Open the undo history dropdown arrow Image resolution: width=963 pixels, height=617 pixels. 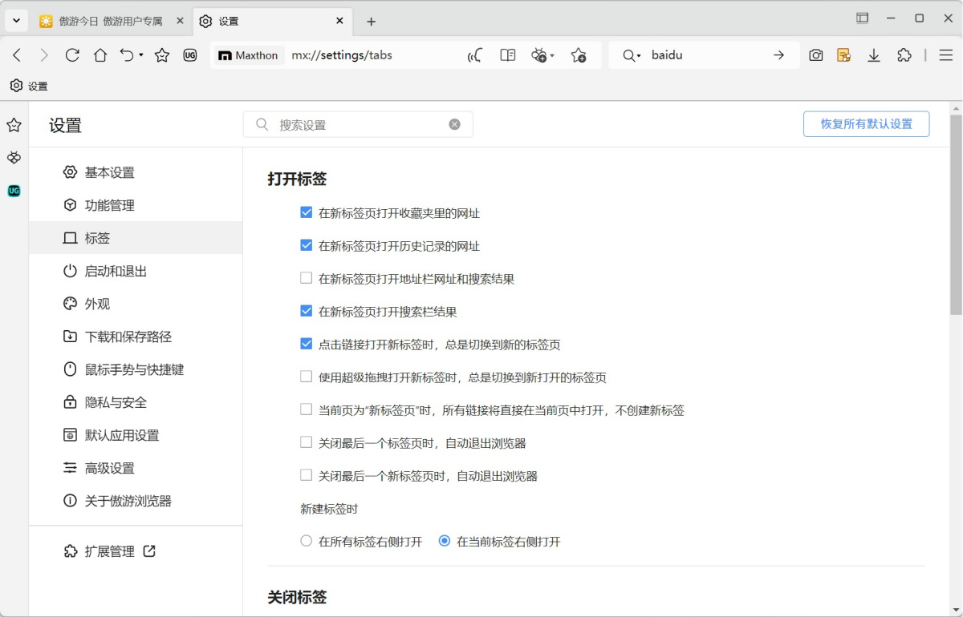(141, 54)
